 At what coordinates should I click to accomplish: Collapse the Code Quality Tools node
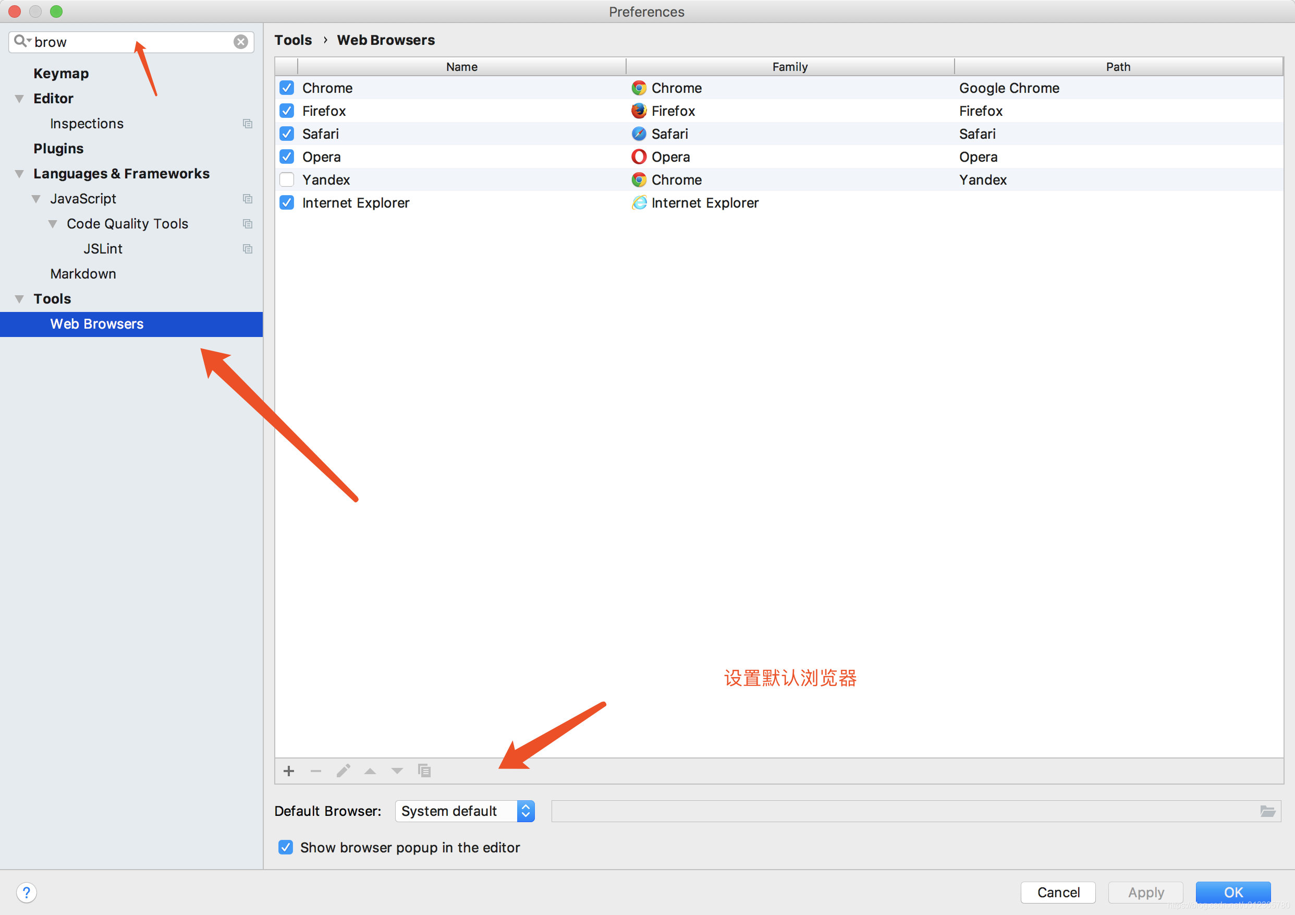pos(53,224)
